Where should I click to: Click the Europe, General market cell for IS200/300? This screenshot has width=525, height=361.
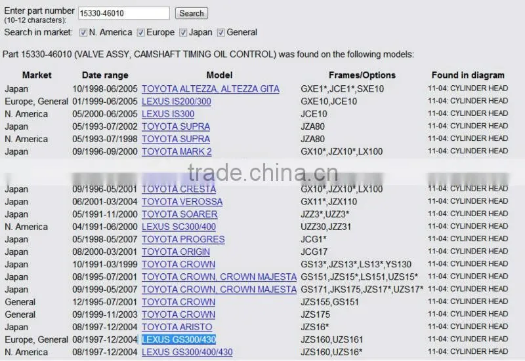coord(37,102)
